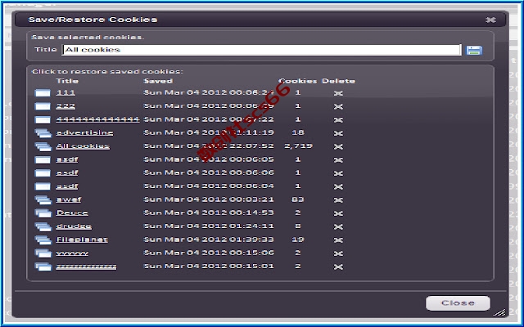Image resolution: width=524 pixels, height=327 pixels.
Task: Restore the zzzzzzzzzzzzzz cookies link
Action: (86, 267)
